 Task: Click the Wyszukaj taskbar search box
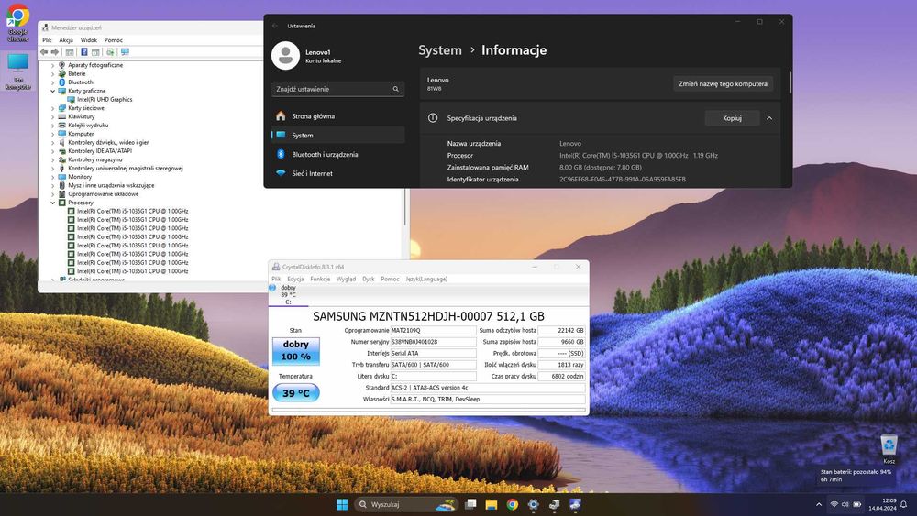(406, 504)
